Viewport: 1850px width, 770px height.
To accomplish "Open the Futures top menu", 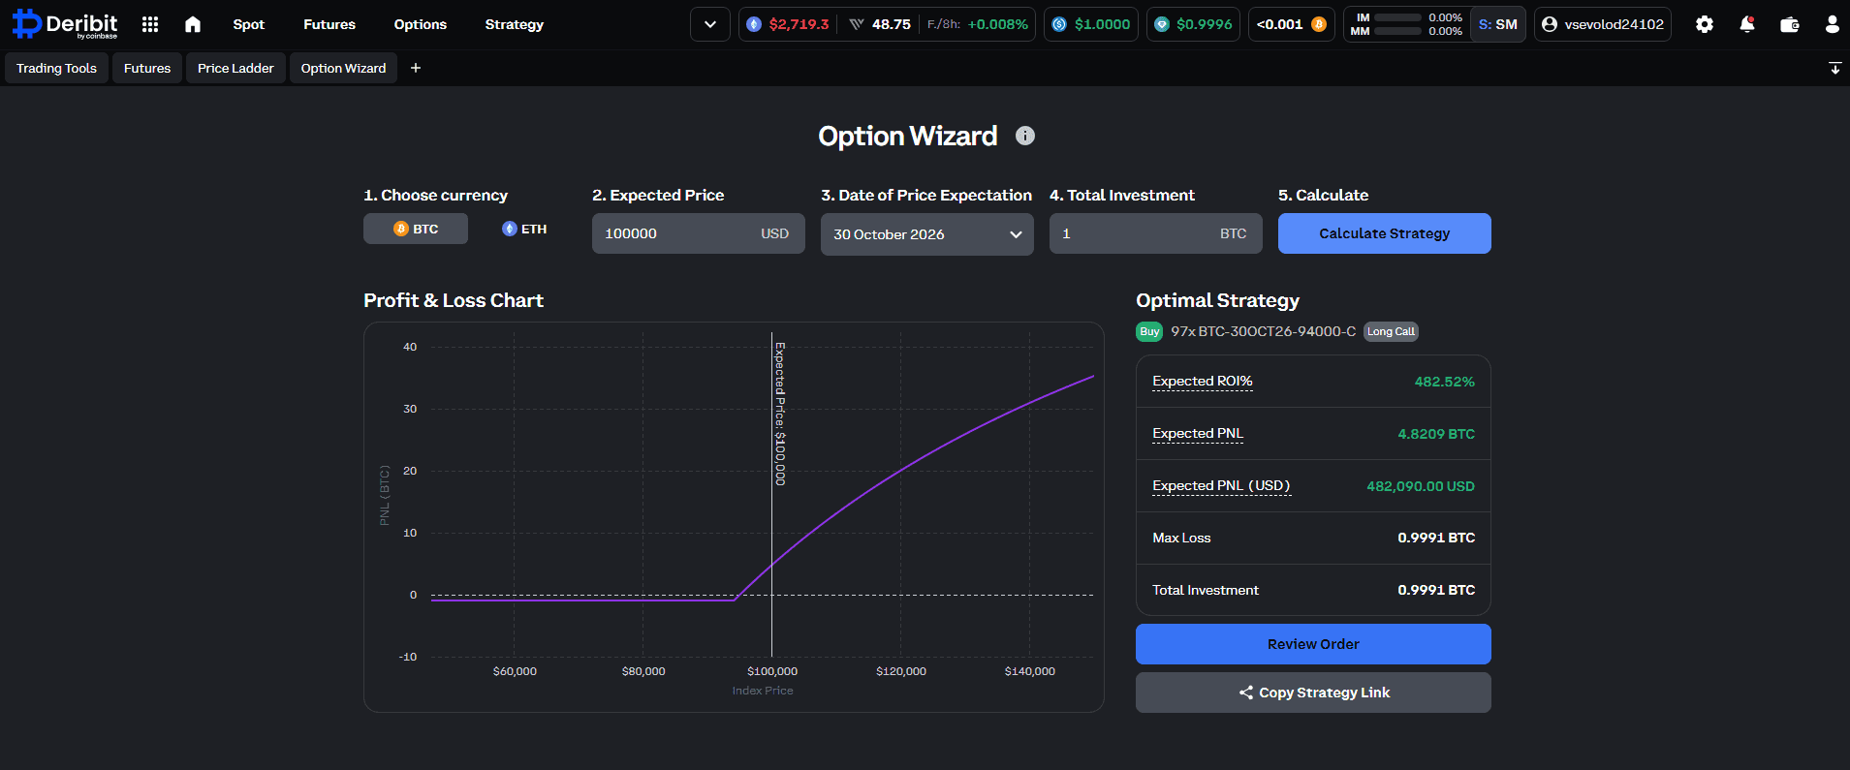I will tap(329, 24).
